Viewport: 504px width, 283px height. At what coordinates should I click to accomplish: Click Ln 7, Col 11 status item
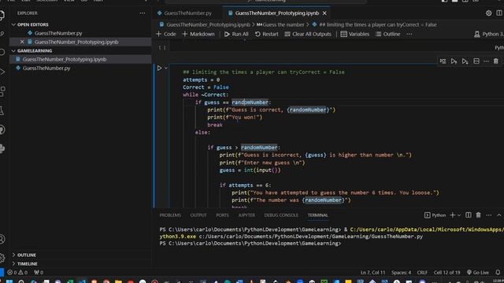372,273
